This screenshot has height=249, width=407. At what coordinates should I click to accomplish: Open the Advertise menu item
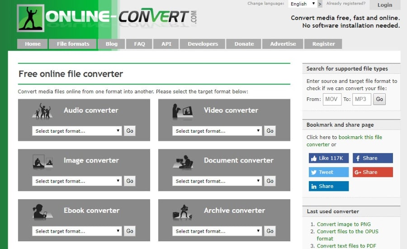pyautogui.click(x=283, y=44)
